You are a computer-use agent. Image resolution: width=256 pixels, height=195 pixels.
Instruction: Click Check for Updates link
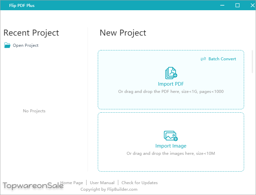[140, 183]
